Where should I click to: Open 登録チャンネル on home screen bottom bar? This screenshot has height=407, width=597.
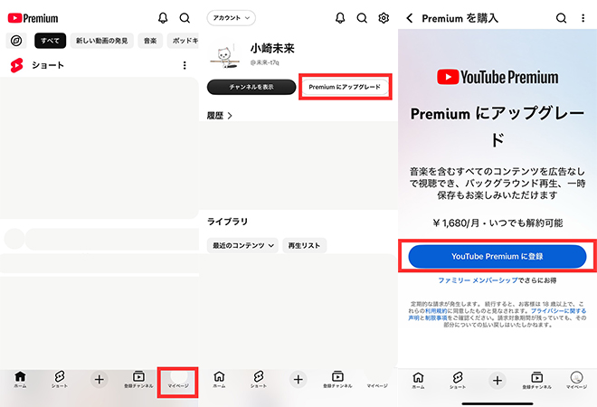(x=138, y=379)
